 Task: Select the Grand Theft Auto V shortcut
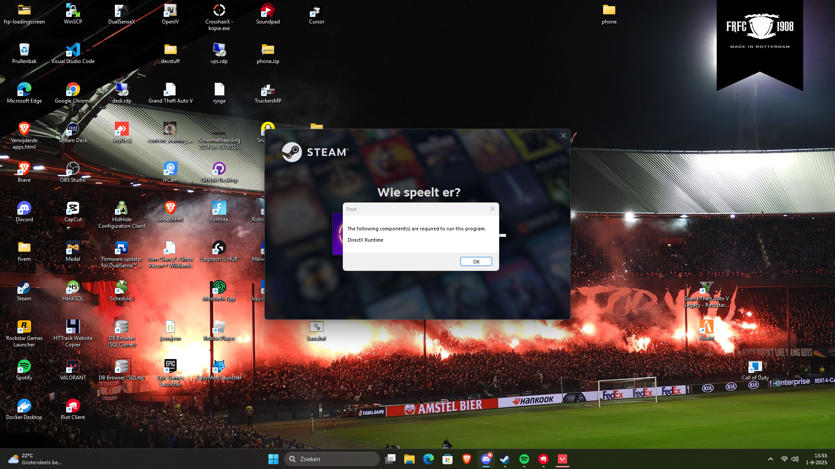click(171, 93)
